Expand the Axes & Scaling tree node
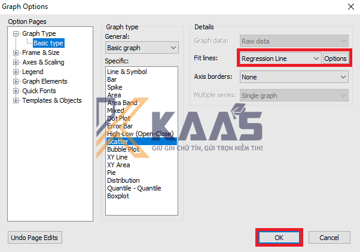Image resolution: width=360 pixels, height=252 pixels. tap(16, 62)
